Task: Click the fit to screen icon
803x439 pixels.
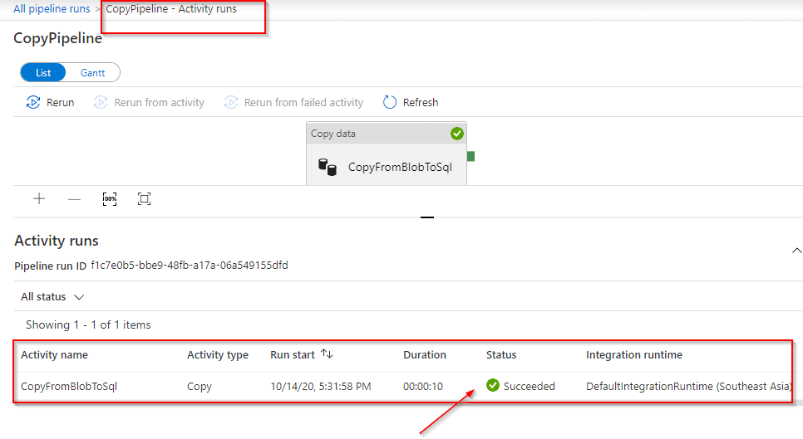Action: [144, 199]
